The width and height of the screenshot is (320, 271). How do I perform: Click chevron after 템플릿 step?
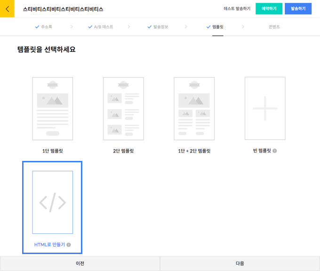(243, 27)
